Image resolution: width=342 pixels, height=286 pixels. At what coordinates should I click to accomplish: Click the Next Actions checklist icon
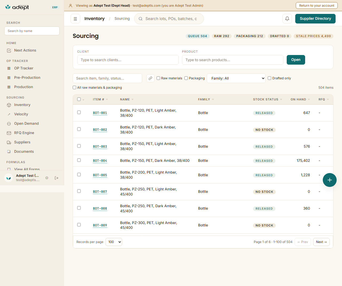(x=9, y=50)
